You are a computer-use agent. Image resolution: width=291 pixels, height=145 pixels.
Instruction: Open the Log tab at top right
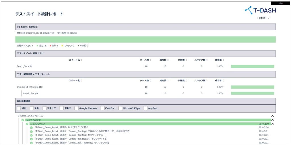[x=280, y=3]
